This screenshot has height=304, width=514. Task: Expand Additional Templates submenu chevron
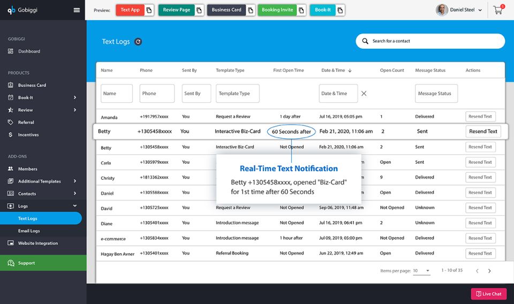click(75, 181)
